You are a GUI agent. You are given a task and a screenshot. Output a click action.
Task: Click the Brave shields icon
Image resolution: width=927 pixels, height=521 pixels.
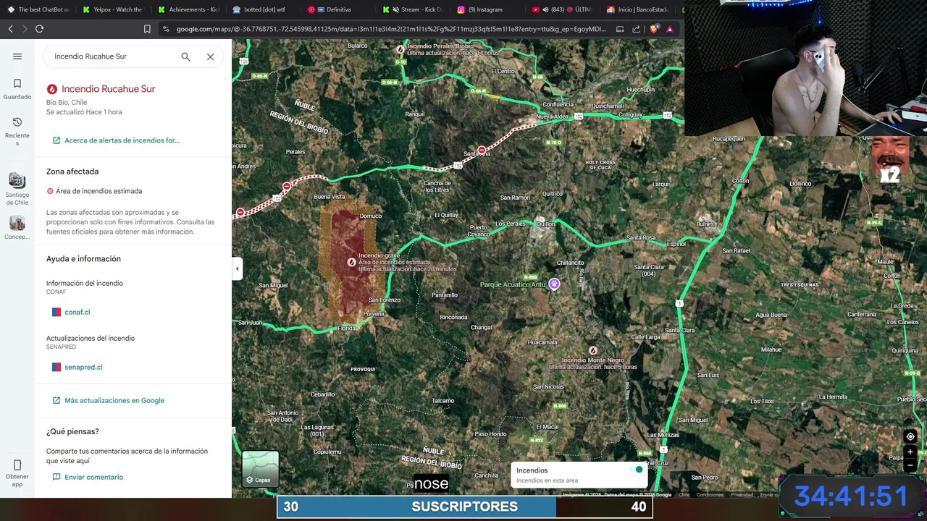pos(654,29)
